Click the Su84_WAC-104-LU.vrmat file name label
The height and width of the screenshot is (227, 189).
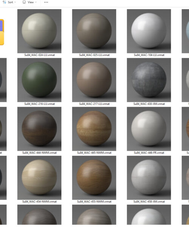tap(149, 55)
